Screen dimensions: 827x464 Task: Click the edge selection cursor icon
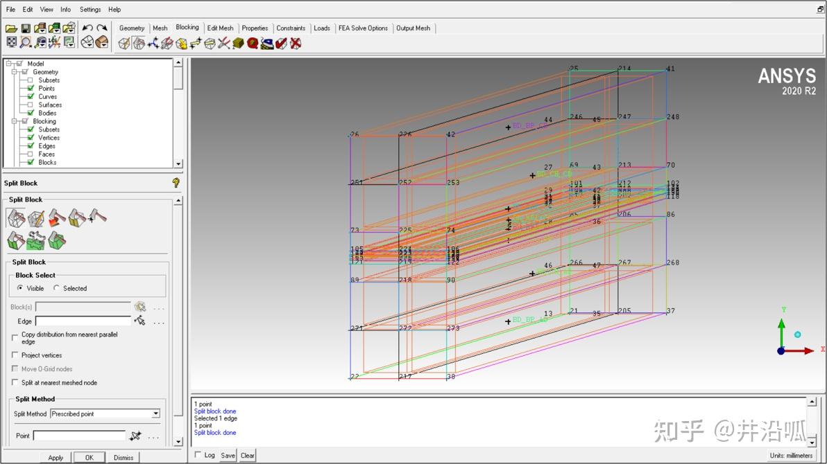coord(140,321)
